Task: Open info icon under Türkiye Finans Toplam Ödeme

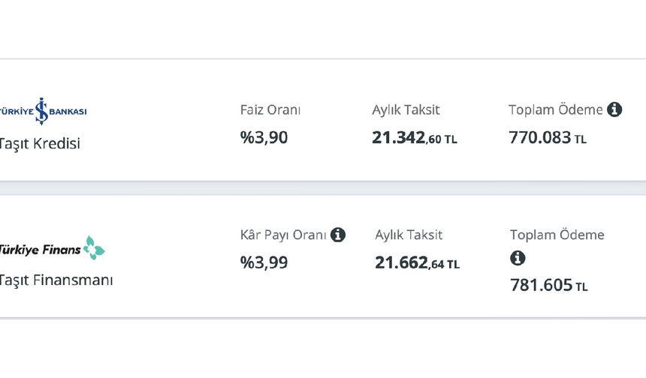Action: point(518,258)
